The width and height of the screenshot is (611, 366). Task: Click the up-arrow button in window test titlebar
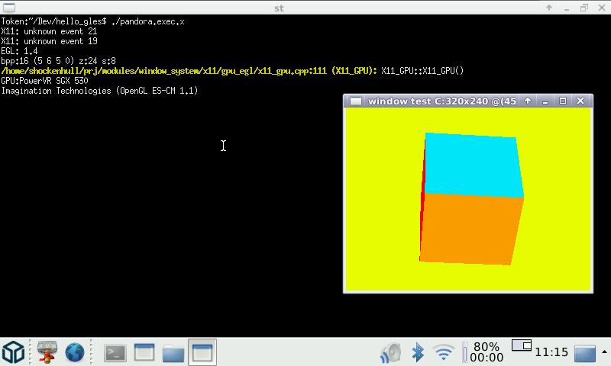point(527,101)
